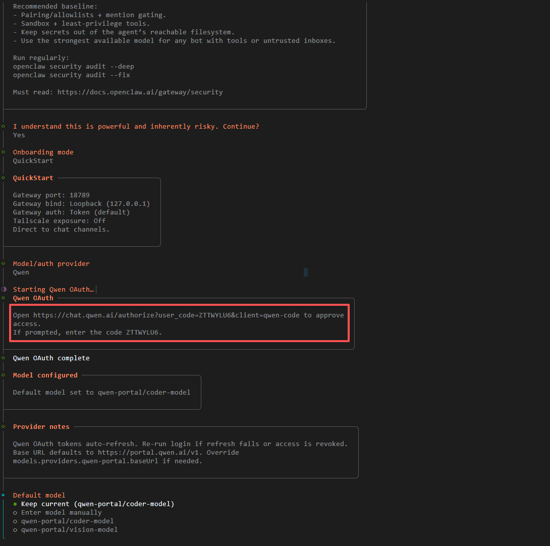Click the Gateway auth: Token (default) line
The width and height of the screenshot is (550, 546).
tap(71, 212)
